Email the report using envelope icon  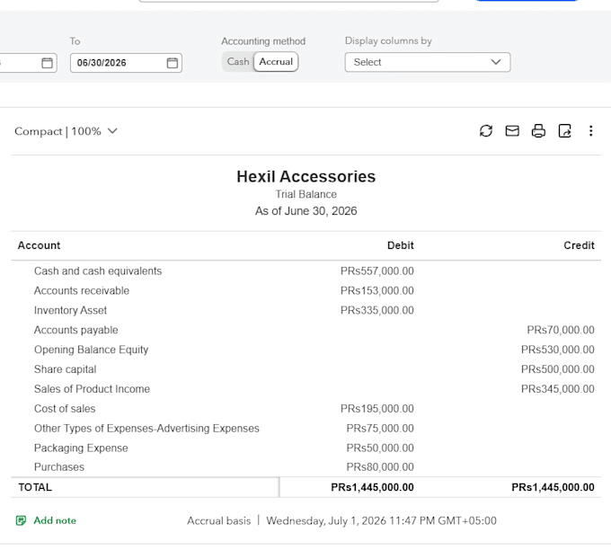click(x=512, y=131)
